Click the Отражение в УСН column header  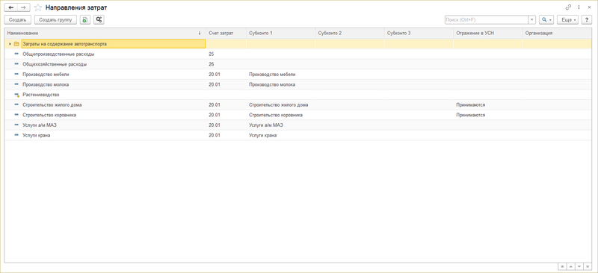[x=488, y=34]
